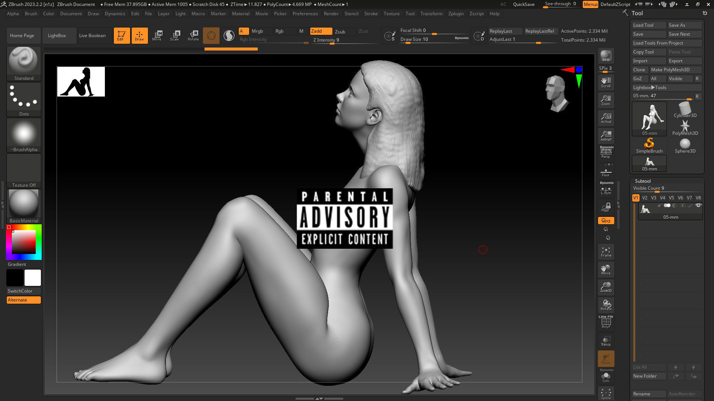Open the Standard brush selector

pos(24,64)
